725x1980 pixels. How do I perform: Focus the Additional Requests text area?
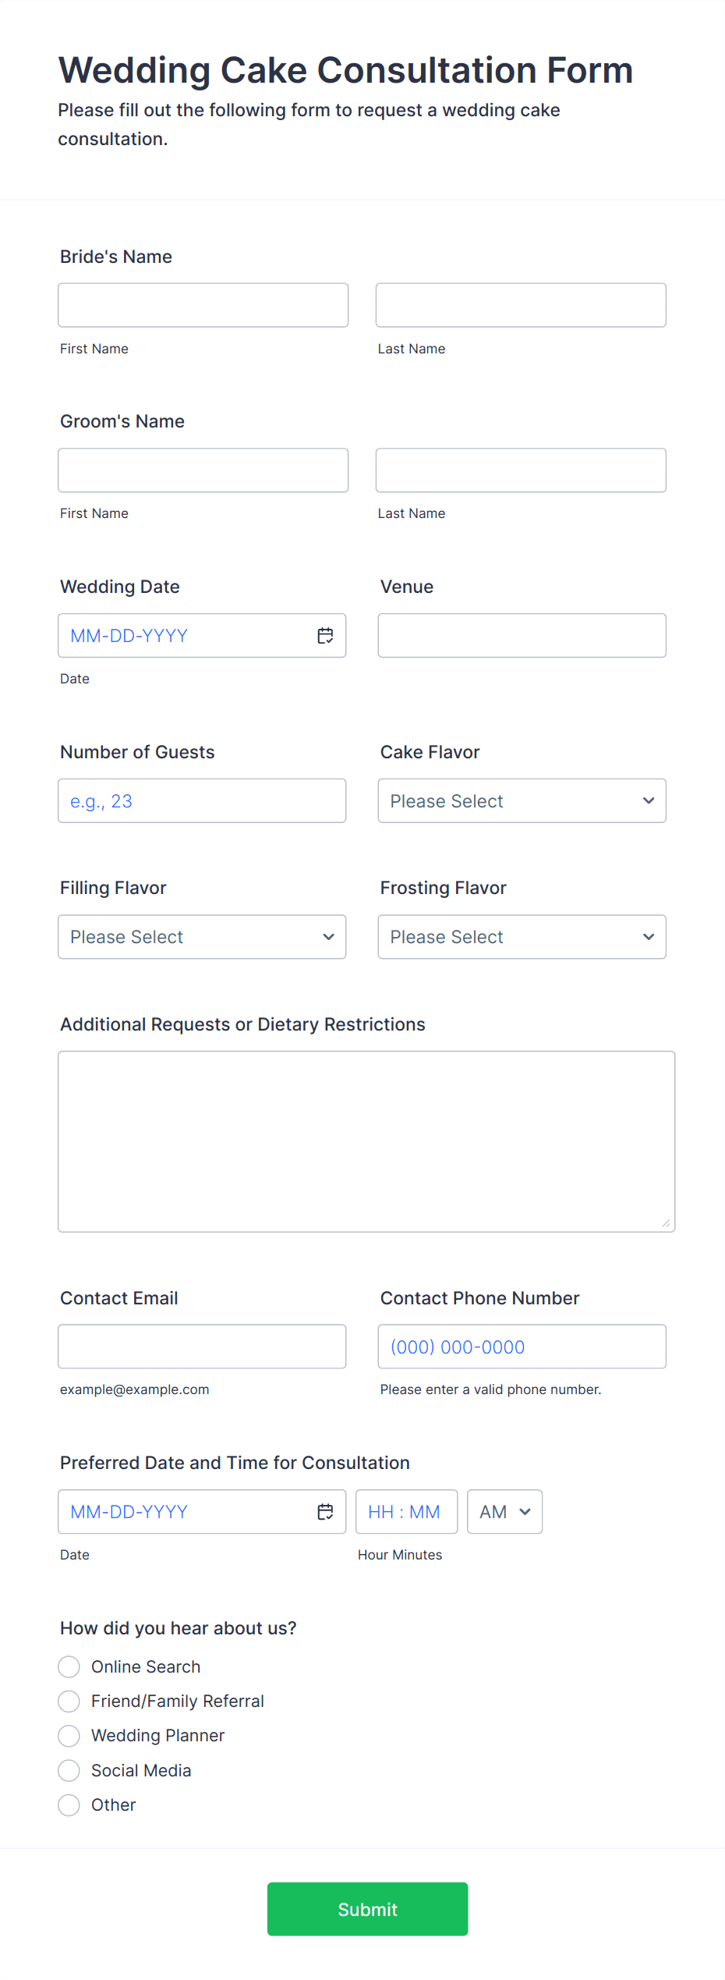[x=366, y=1141]
